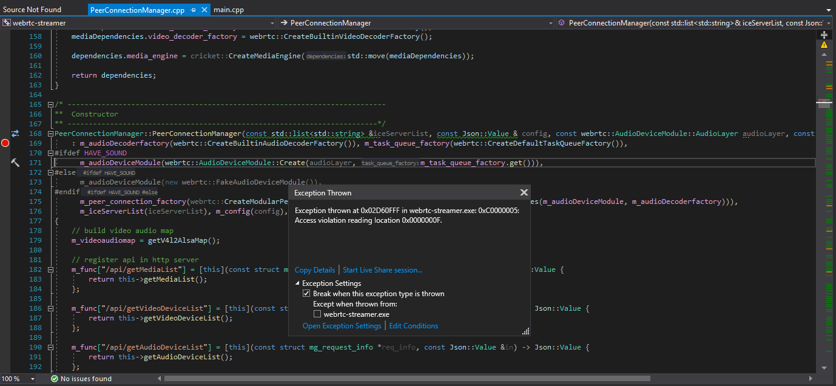Click the step-execution arrows icon on line 168

[14, 134]
